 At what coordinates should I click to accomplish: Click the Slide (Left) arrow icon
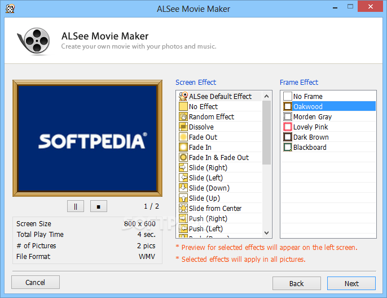[x=183, y=178]
